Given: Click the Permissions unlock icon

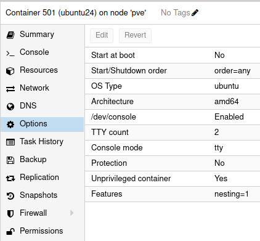Looking at the screenshot, I should [x=10, y=231].
